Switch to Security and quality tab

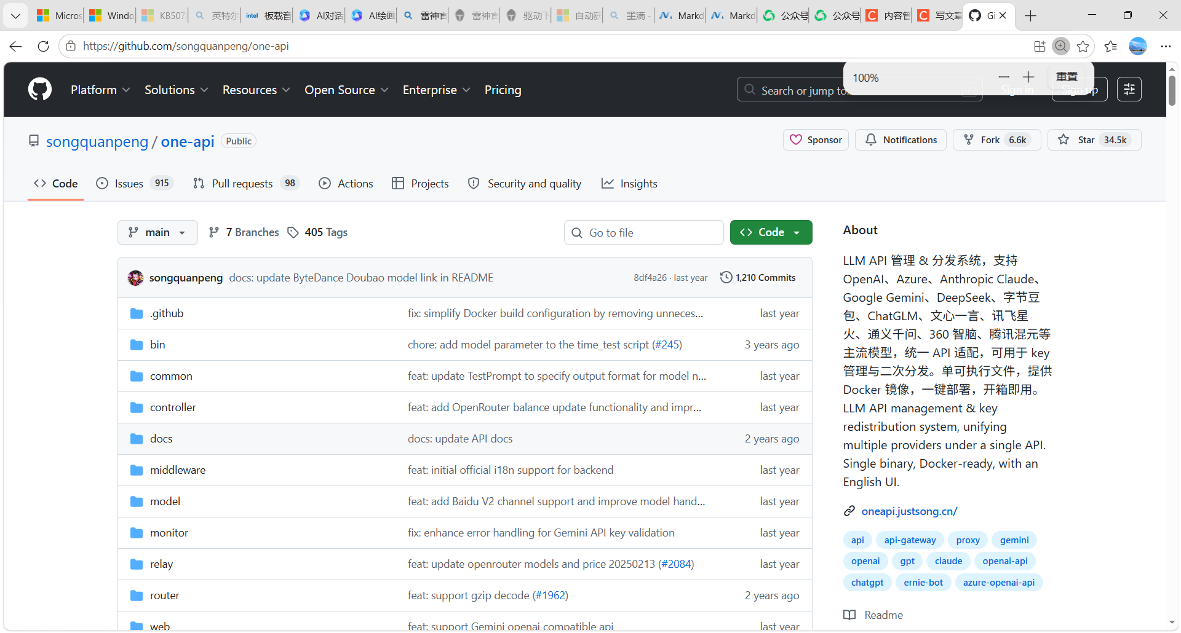[525, 183]
